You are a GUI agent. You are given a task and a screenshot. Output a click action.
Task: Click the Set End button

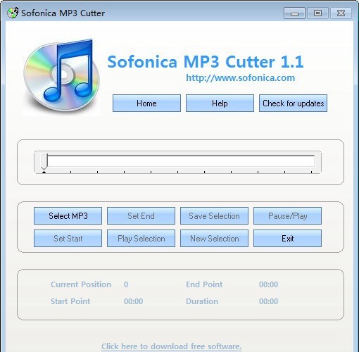tap(141, 215)
